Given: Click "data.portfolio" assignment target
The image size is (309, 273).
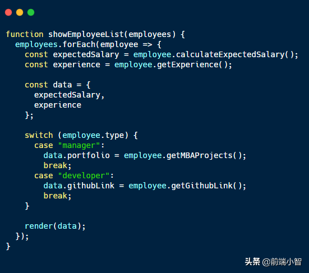Looking at the screenshot, I should click(76, 156).
